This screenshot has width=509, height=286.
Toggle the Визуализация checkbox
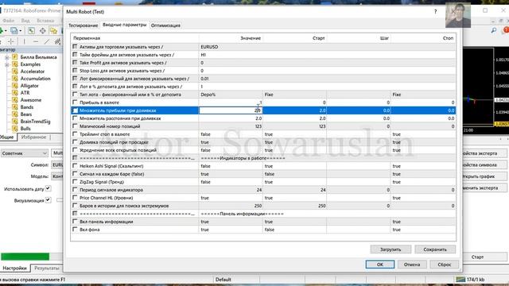pos(48,199)
